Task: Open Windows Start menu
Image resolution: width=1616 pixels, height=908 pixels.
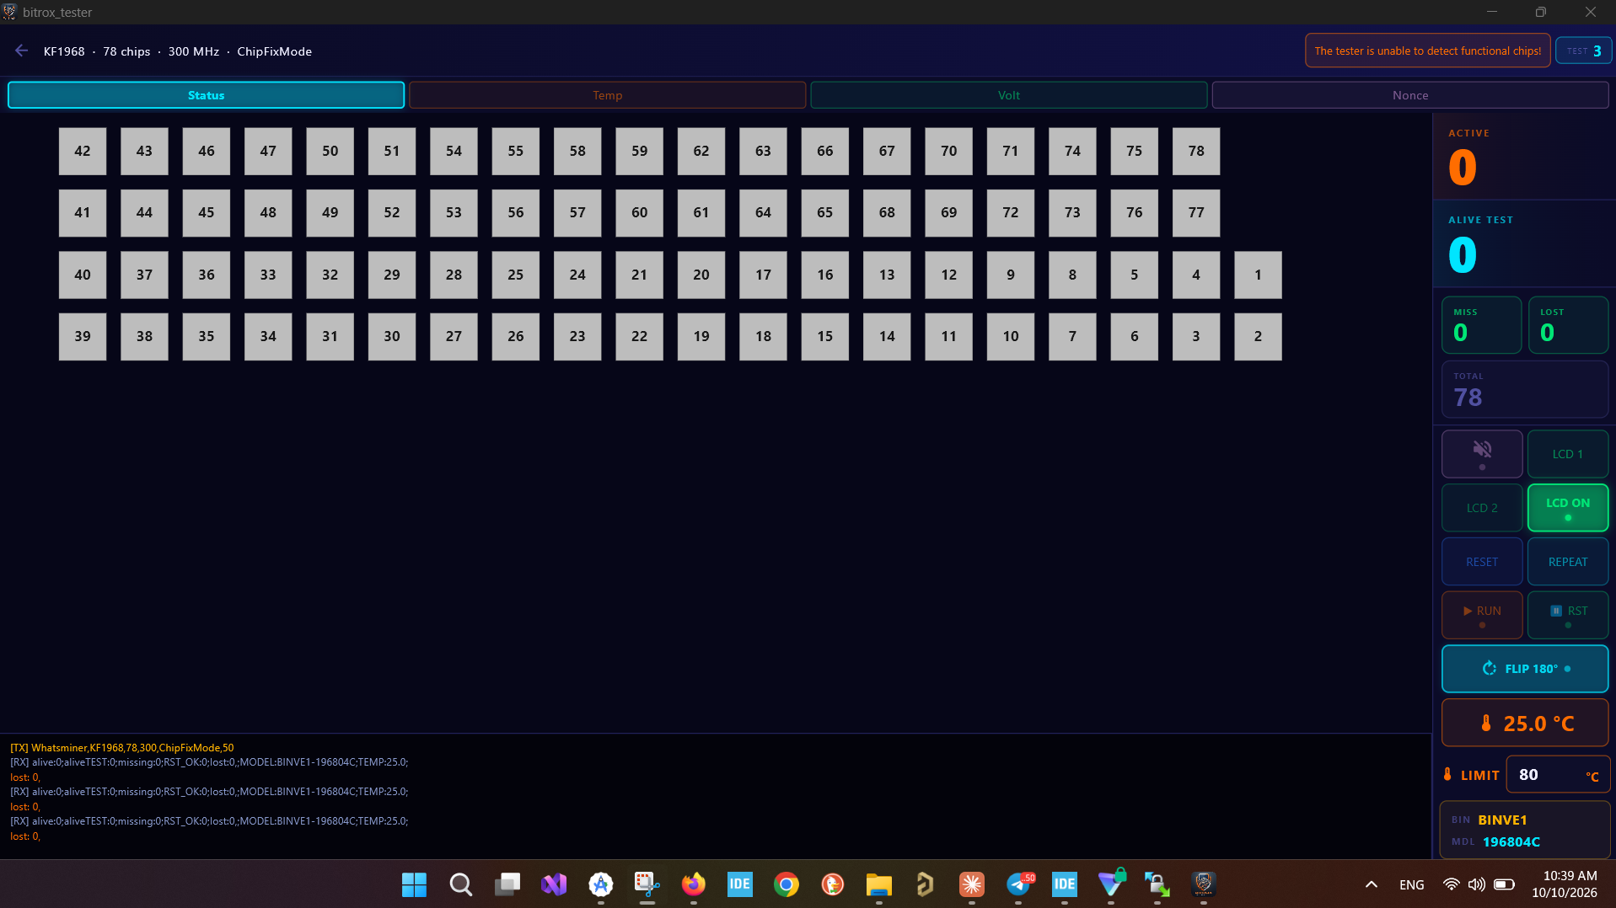Action: tap(414, 884)
